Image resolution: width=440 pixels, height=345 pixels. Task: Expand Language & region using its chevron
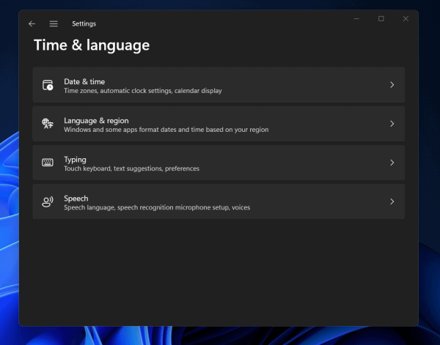(x=392, y=124)
